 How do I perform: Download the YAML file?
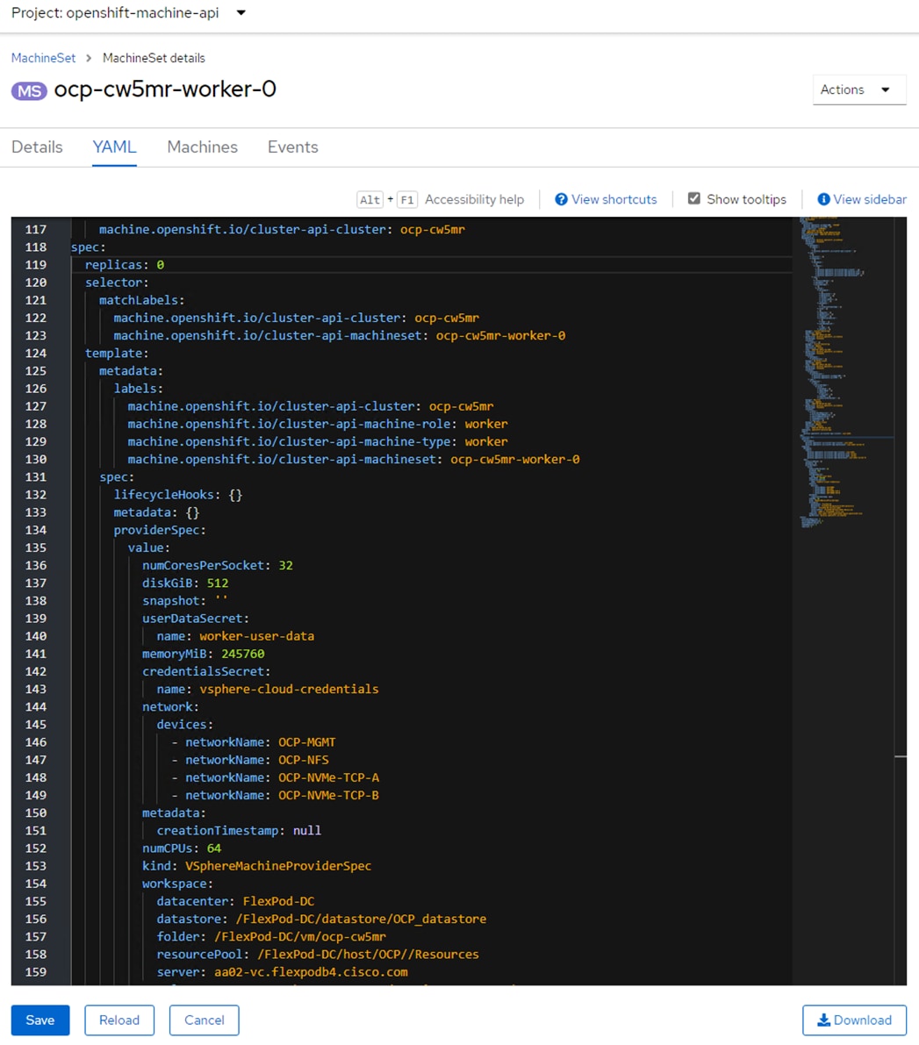pyautogui.click(x=854, y=1020)
